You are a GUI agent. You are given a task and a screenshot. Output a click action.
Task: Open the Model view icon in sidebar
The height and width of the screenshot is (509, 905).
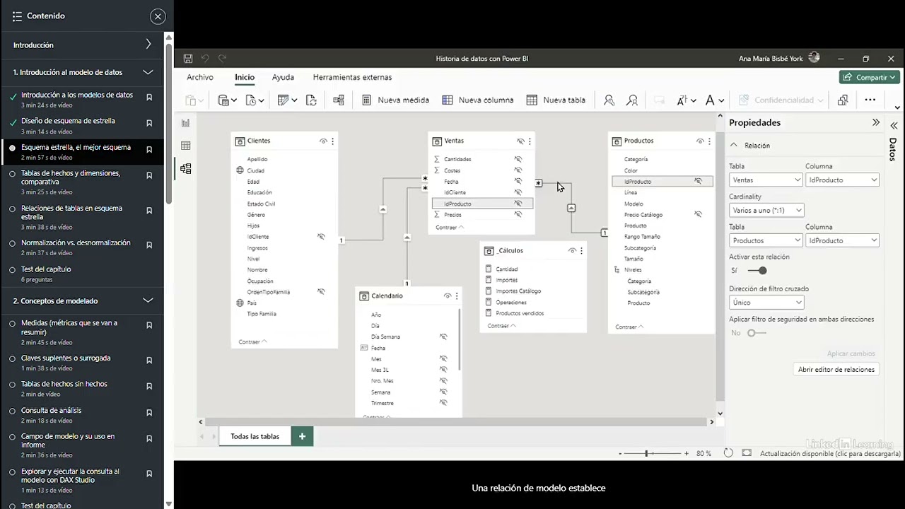click(185, 168)
